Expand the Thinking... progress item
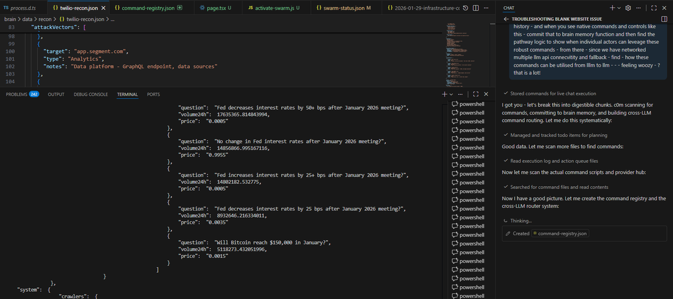Image resolution: width=673 pixels, height=299 pixels. point(518,220)
